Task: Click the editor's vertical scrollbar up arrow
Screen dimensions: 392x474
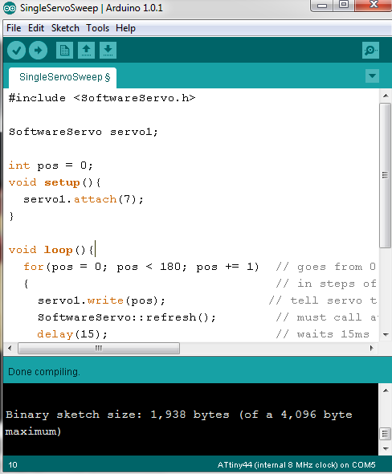Action: (x=386, y=96)
